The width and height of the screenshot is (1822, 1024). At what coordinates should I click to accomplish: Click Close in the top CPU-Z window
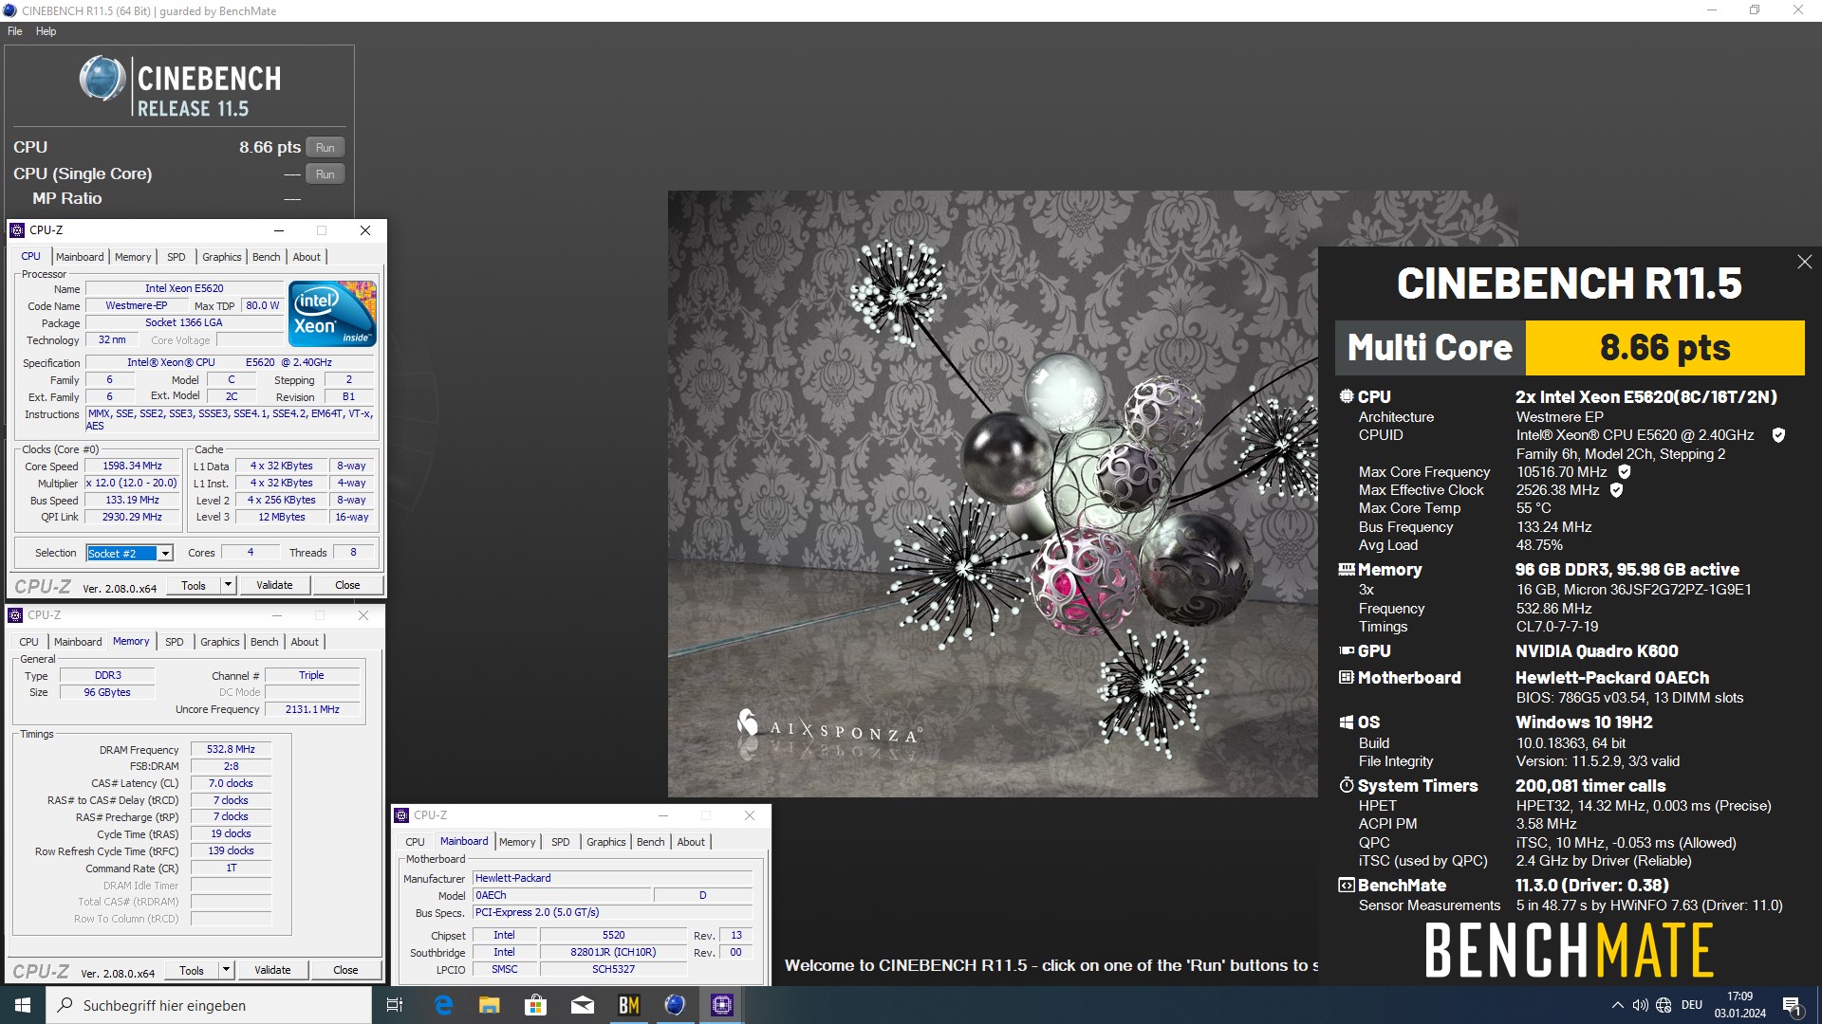(347, 585)
